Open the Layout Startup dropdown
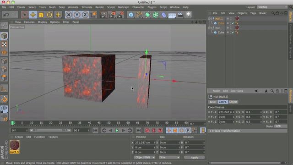293x165 pixels. (272, 7)
